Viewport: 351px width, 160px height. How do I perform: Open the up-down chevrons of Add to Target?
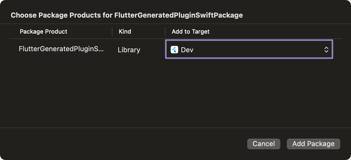326,50
